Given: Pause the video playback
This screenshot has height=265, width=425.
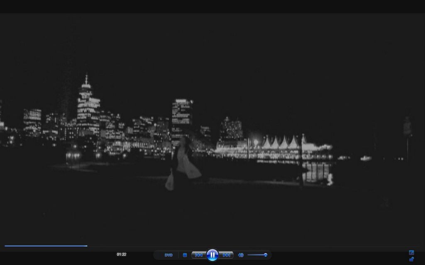Looking at the screenshot, I should point(212,255).
